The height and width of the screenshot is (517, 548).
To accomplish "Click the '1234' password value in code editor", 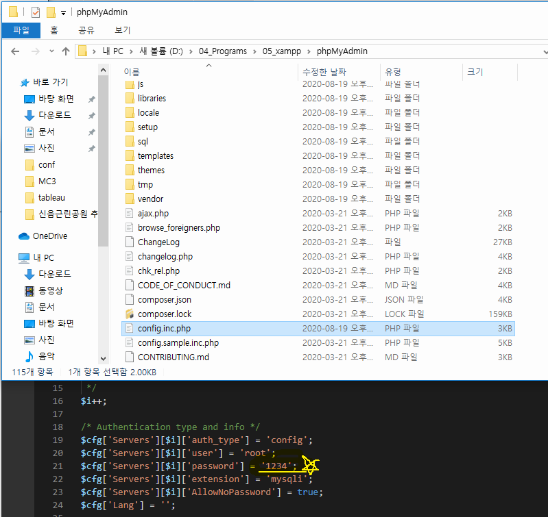I will (x=276, y=466).
